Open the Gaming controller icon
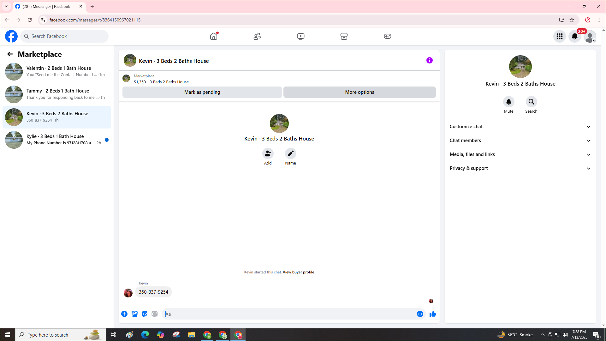 tap(387, 36)
